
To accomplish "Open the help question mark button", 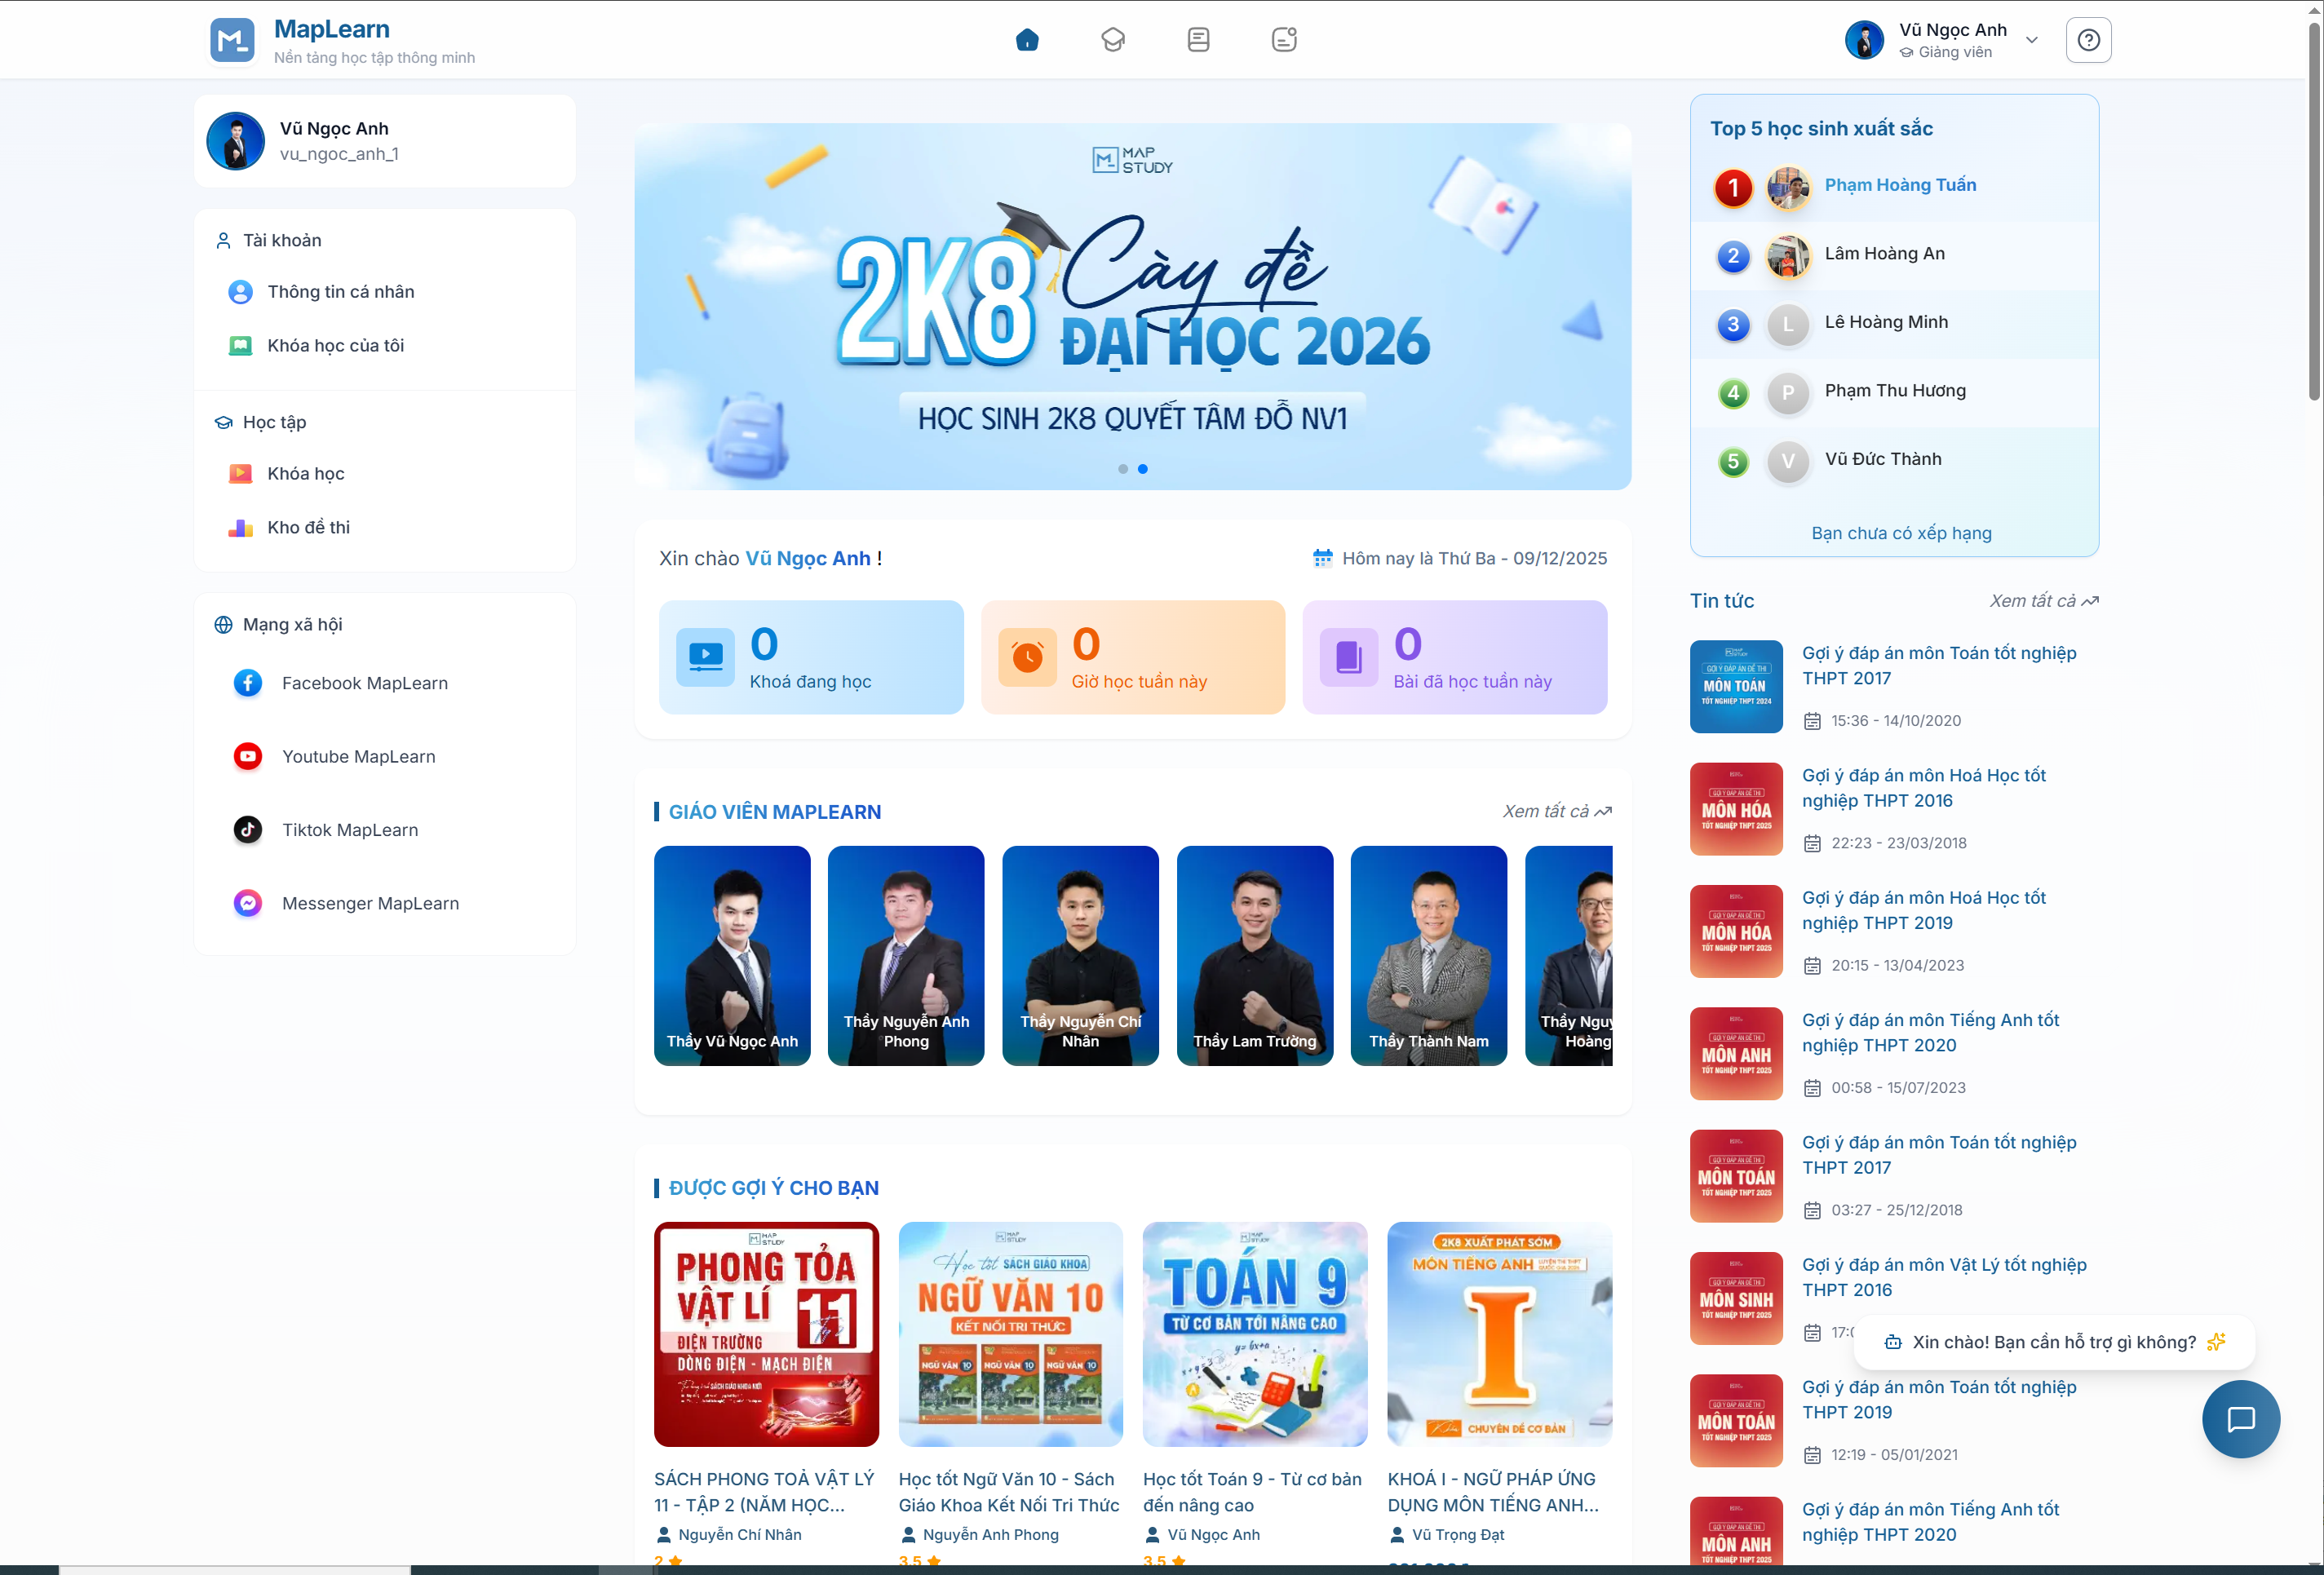I will (2088, 40).
